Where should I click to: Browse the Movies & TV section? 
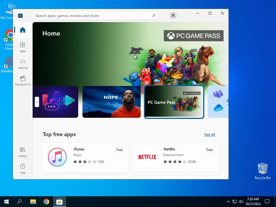(x=23, y=81)
